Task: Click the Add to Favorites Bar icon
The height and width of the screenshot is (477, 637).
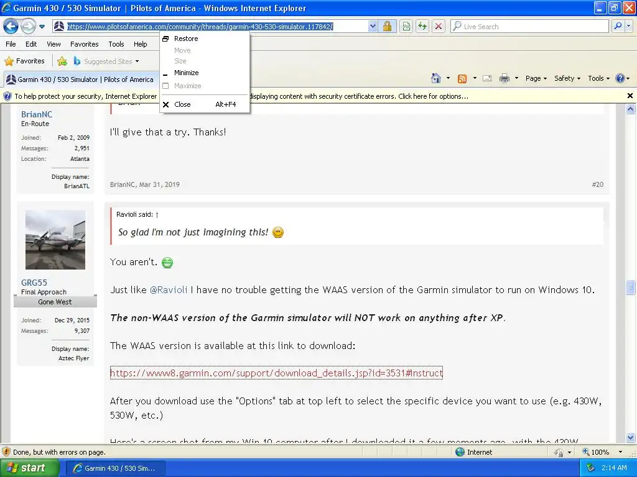Action: tap(62, 61)
